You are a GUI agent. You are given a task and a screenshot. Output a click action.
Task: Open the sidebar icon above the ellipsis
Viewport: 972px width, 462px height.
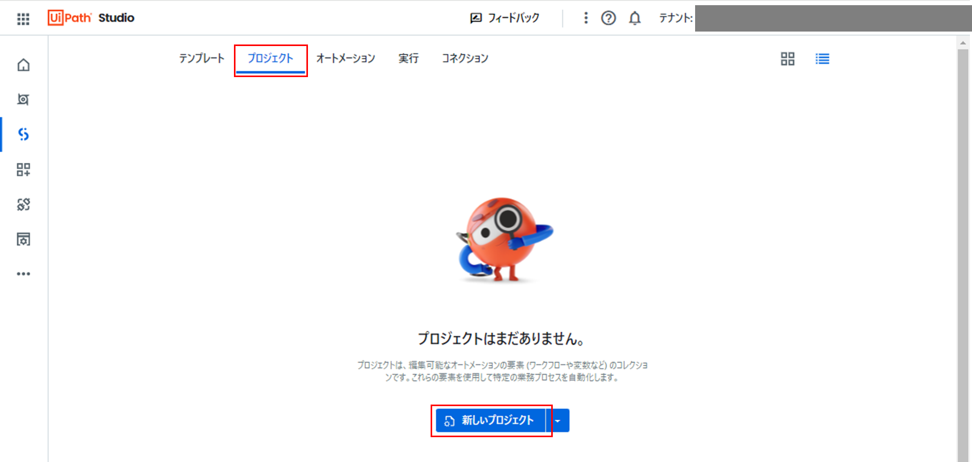[23, 239]
